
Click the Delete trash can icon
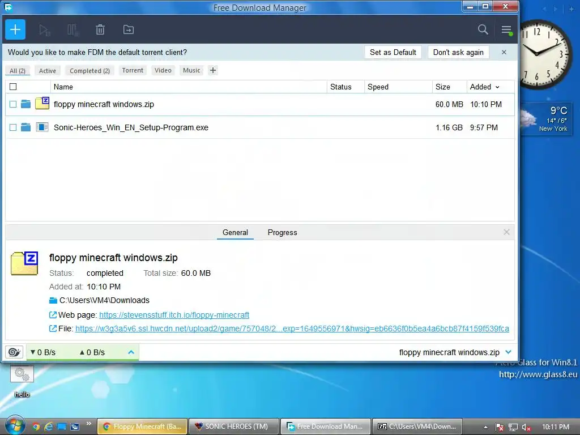point(100,29)
